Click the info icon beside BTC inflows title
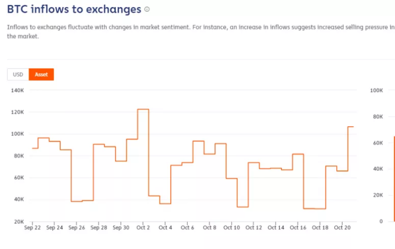 pos(147,9)
